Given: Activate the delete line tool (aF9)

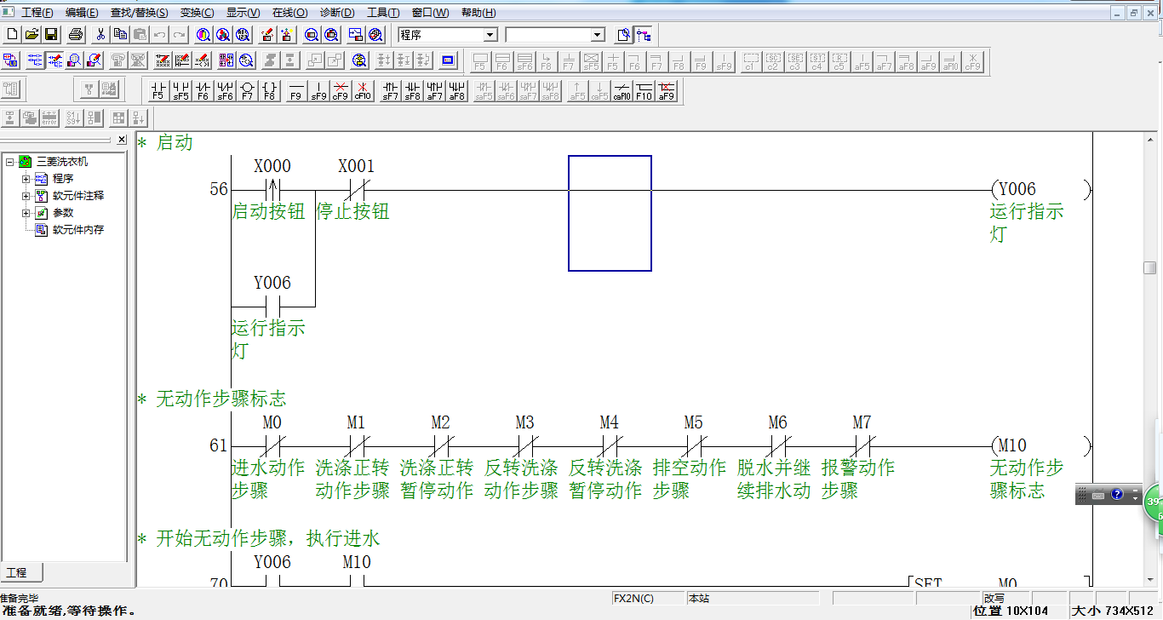Looking at the screenshot, I should (x=667, y=90).
